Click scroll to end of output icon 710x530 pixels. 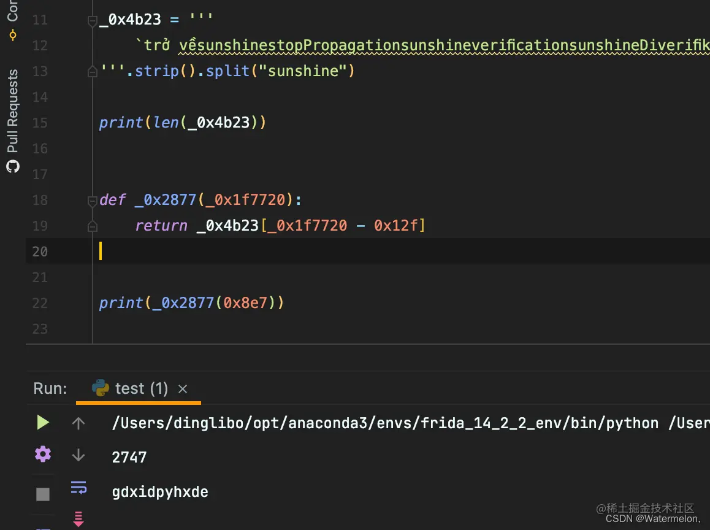pyautogui.click(x=78, y=519)
